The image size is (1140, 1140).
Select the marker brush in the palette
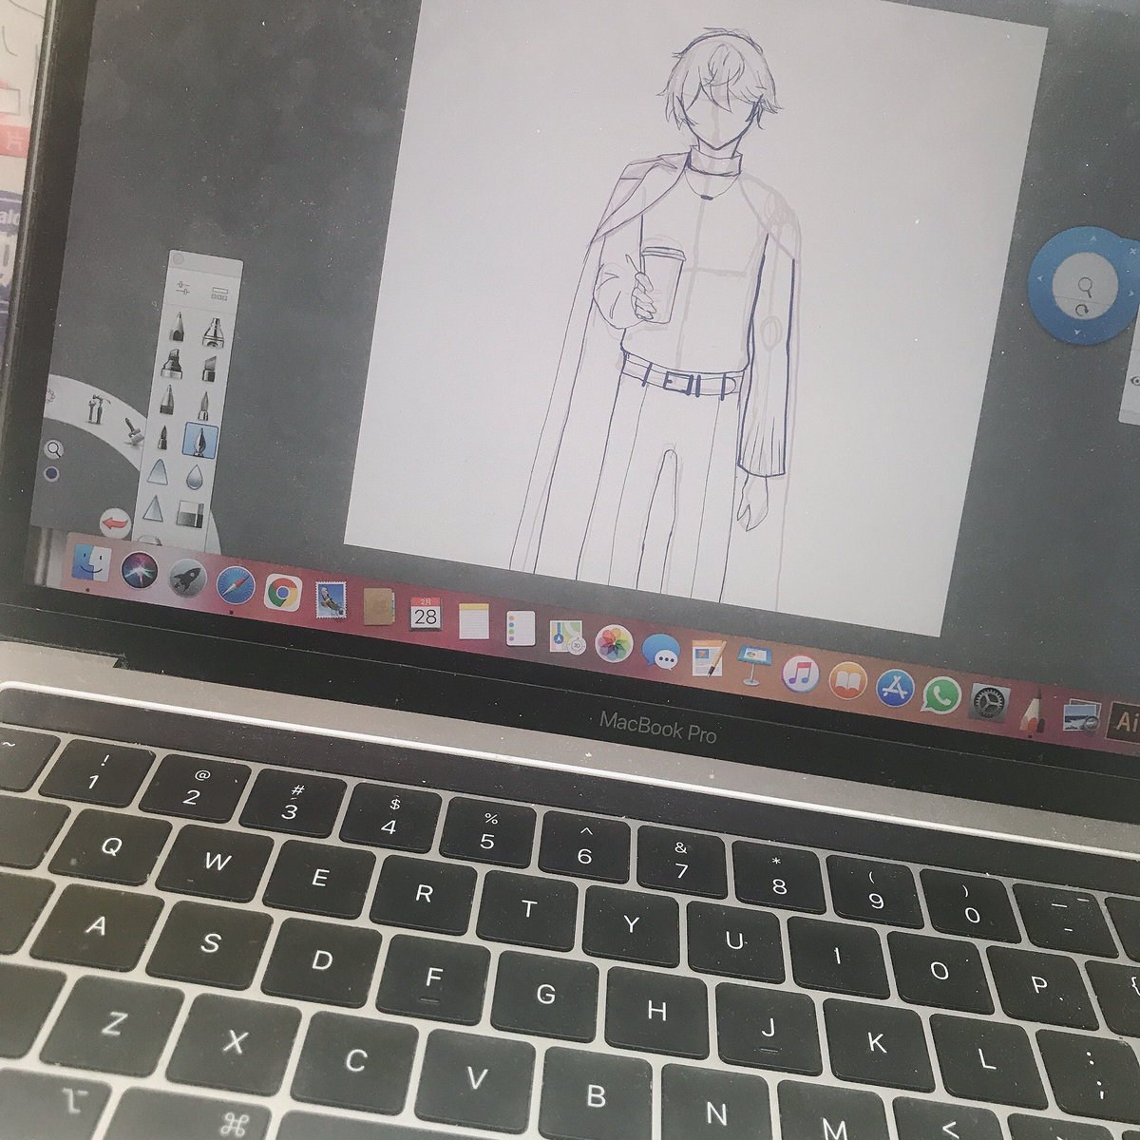pyautogui.click(x=174, y=364)
